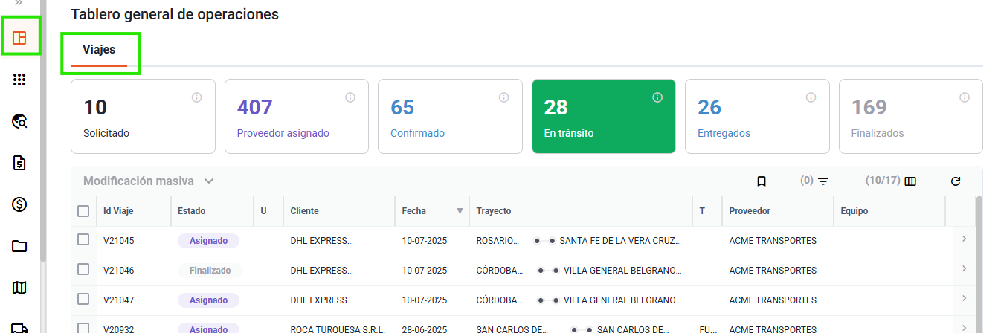Expand row V21047 with right chevron
This screenshot has width=998, height=333.
(x=964, y=299)
